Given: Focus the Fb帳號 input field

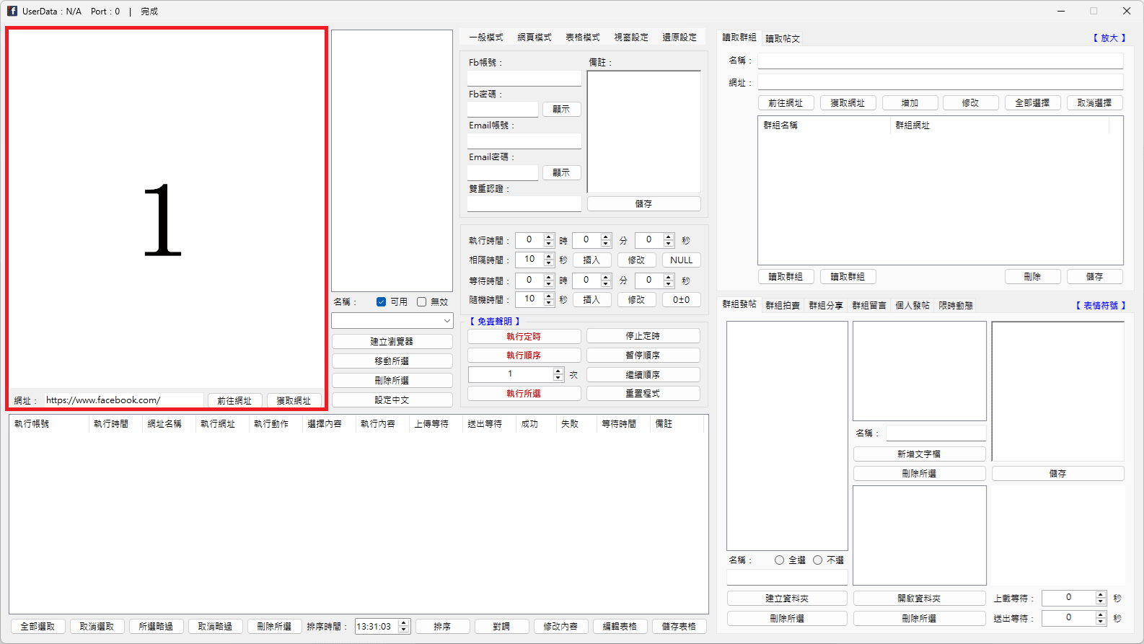Looking at the screenshot, I should 524,78.
